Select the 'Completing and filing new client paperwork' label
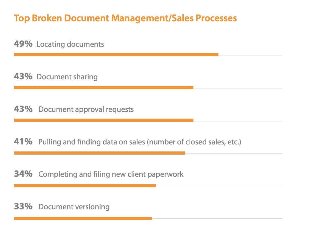Viewport: 313px width, 232px height. coord(111,175)
